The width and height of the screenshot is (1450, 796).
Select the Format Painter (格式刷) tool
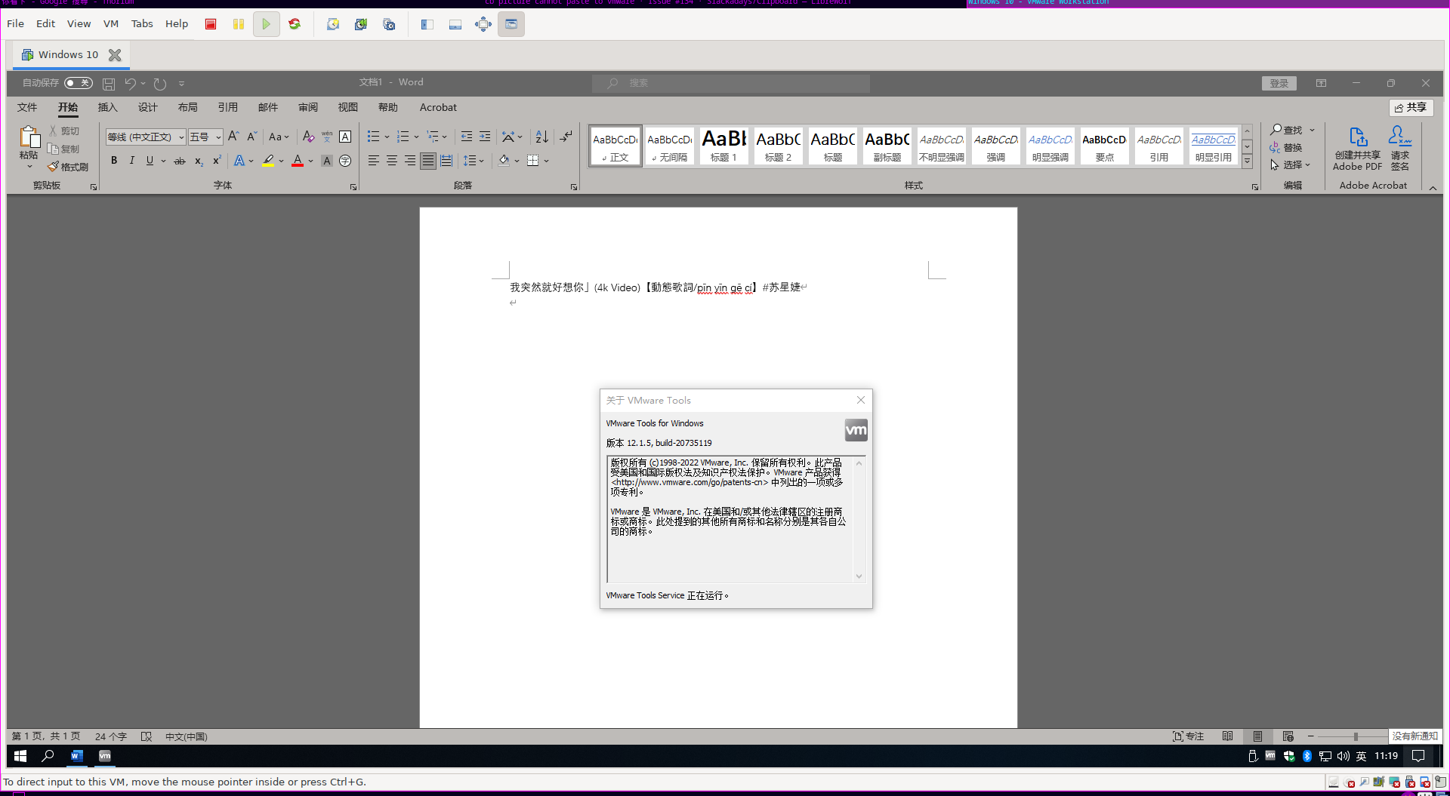pyautogui.click(x=68, y=166)
